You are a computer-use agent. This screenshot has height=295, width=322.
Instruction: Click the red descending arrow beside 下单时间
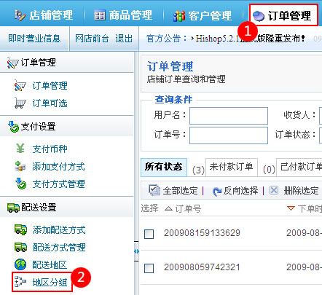(x=291, y=208)
